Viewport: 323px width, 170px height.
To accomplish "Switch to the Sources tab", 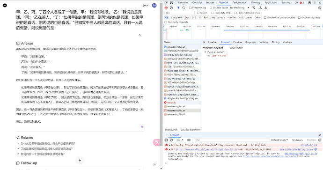I will (210, 3).
